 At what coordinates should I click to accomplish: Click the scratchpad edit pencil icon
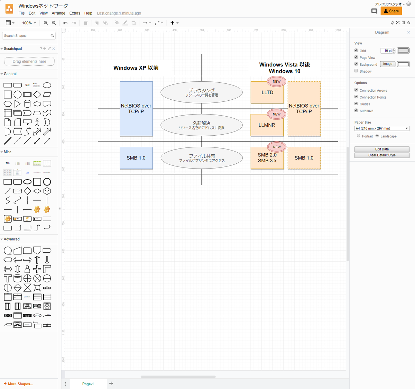[49, 49]
